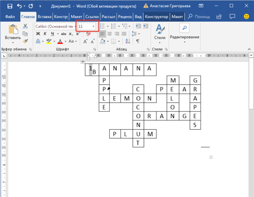
Task: Open the comments icon
Action: click(x=232, y=16)
